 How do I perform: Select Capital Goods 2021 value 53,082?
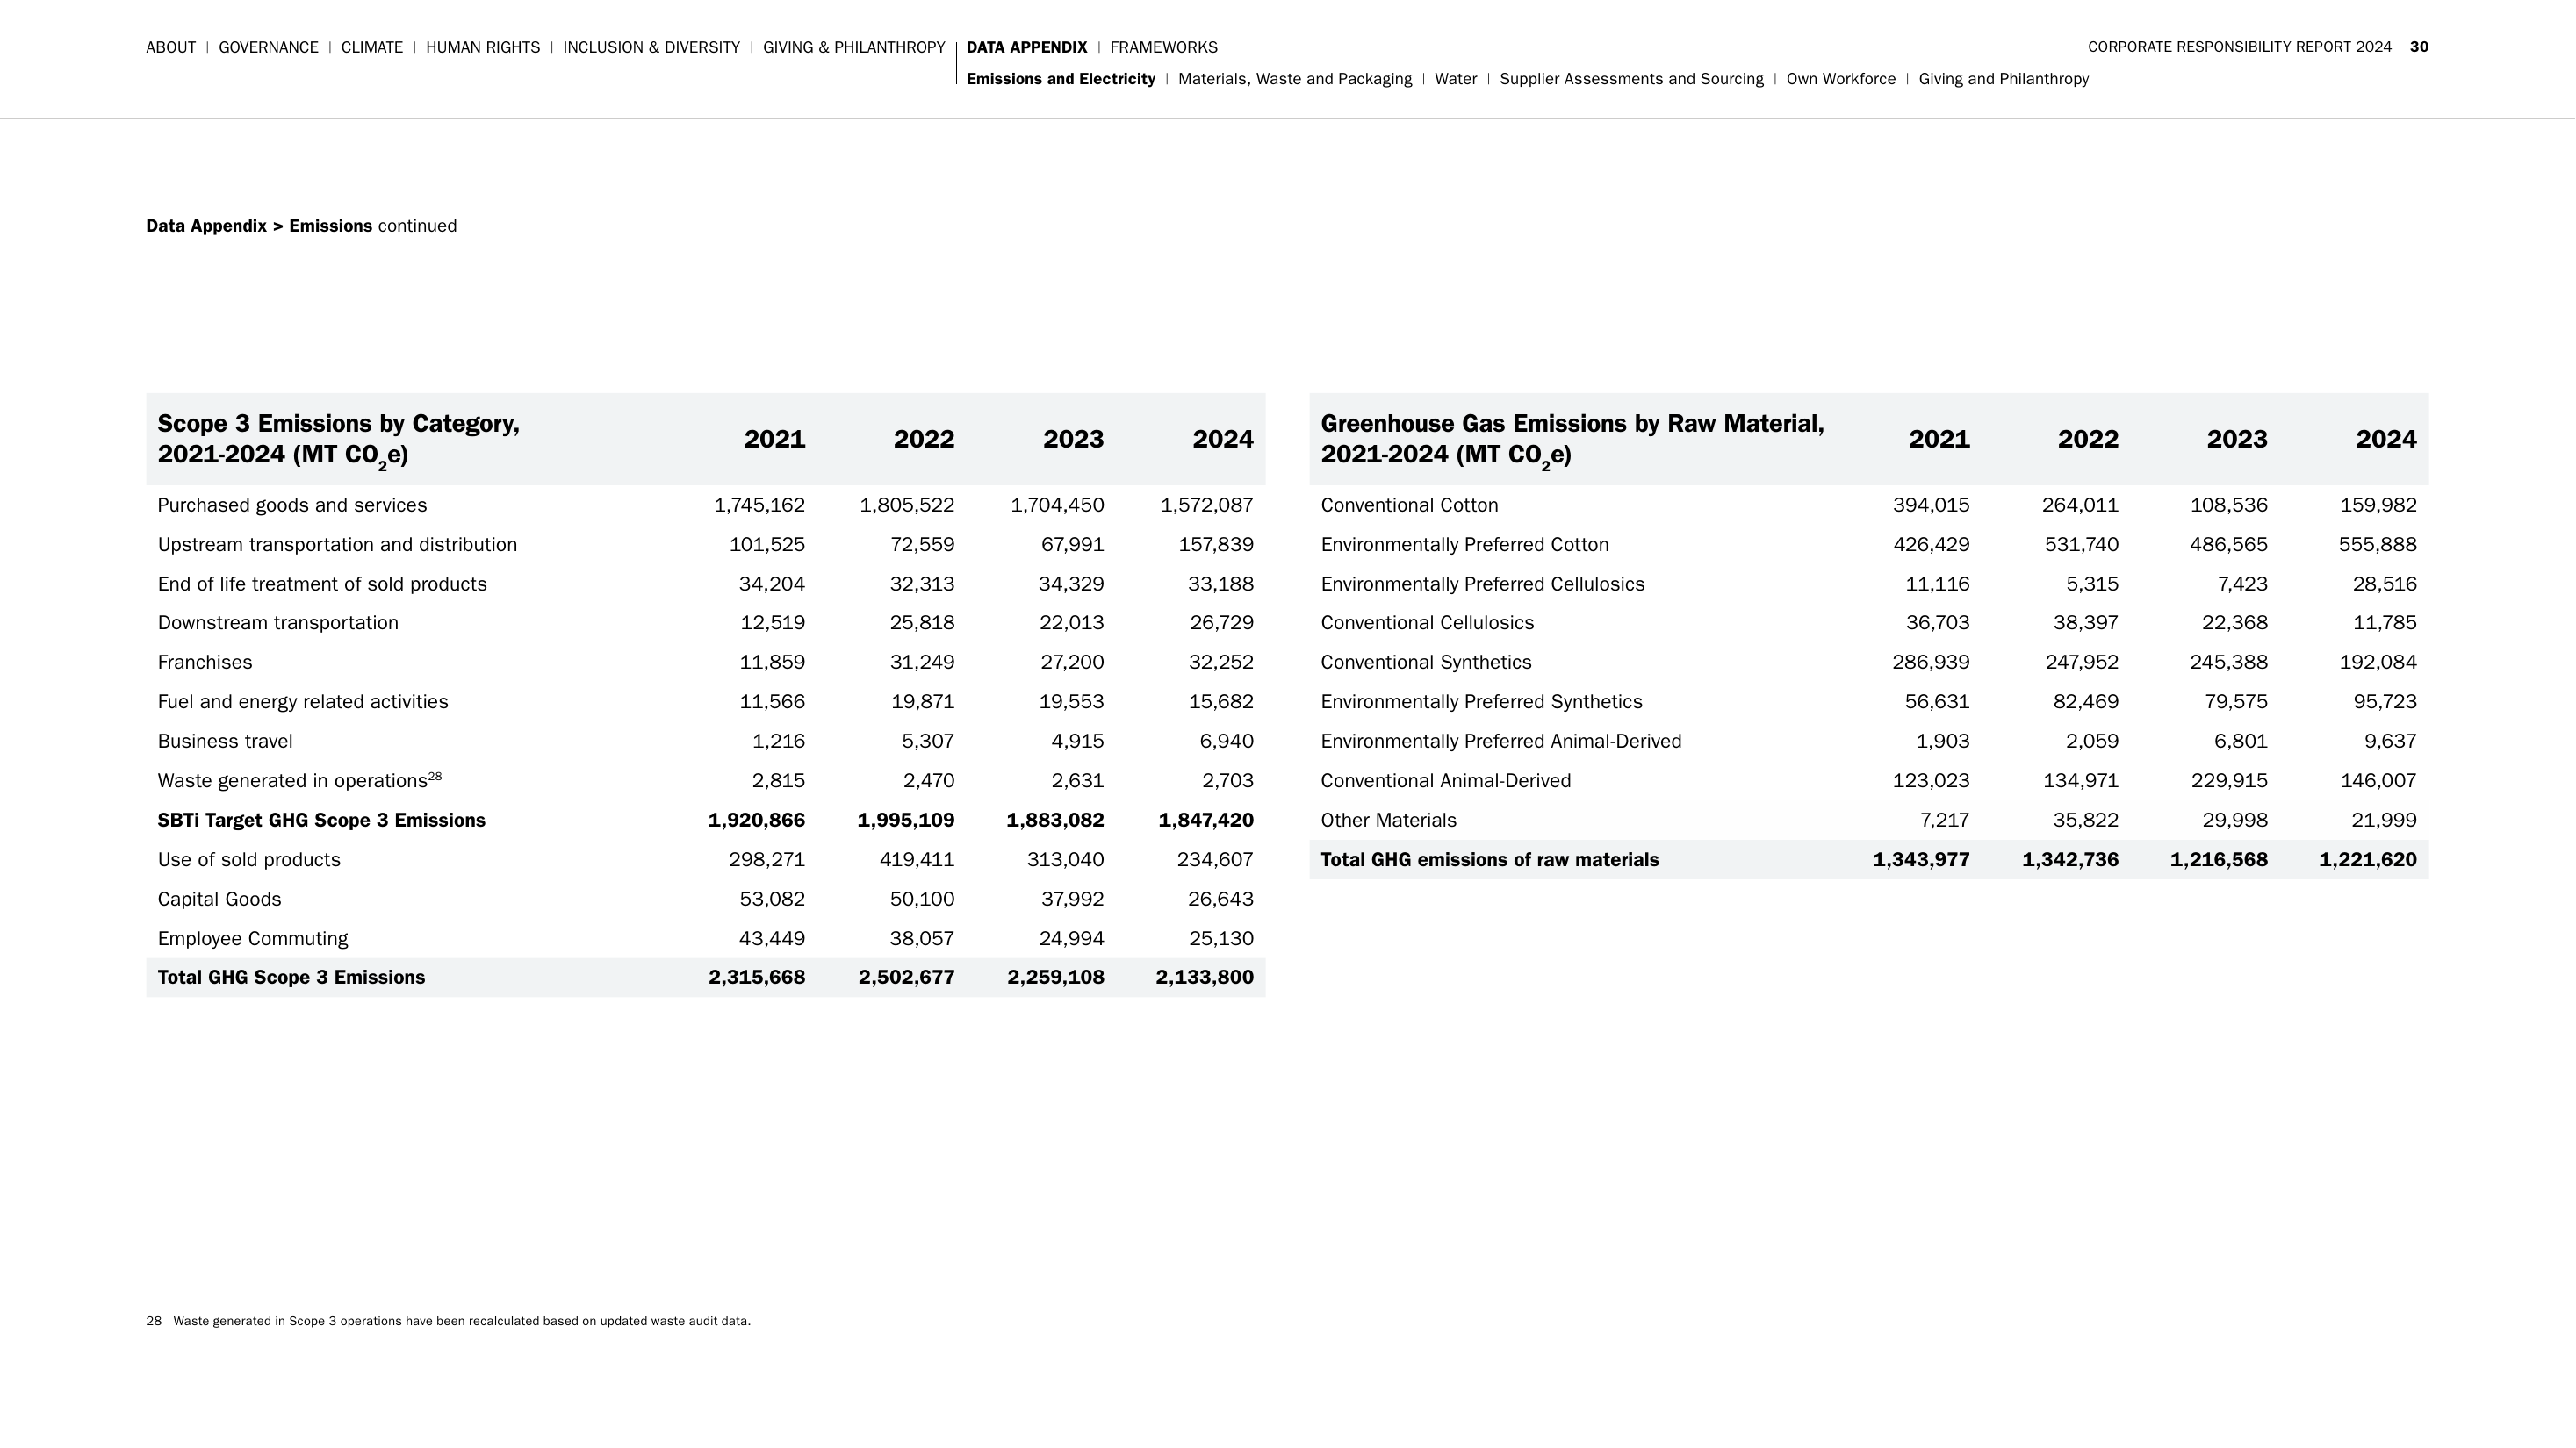point(772,900)
